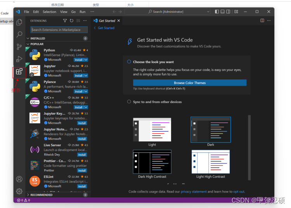Image resolution: width=291 pixels, height=208 pixels.
Task: Open C/C++ Install dropdown arrow
Action: (86, 107)
